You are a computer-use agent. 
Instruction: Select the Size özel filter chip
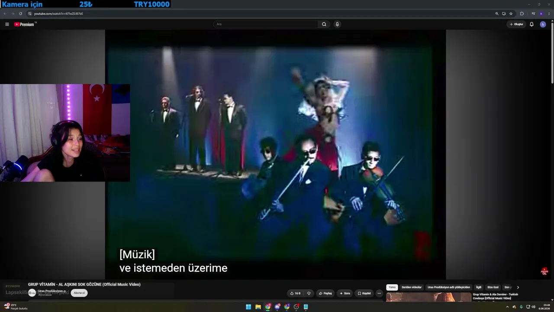click(x=493, y=287)
